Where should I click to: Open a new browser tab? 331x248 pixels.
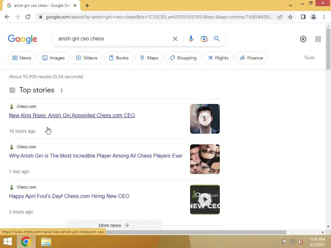point(87,6)
